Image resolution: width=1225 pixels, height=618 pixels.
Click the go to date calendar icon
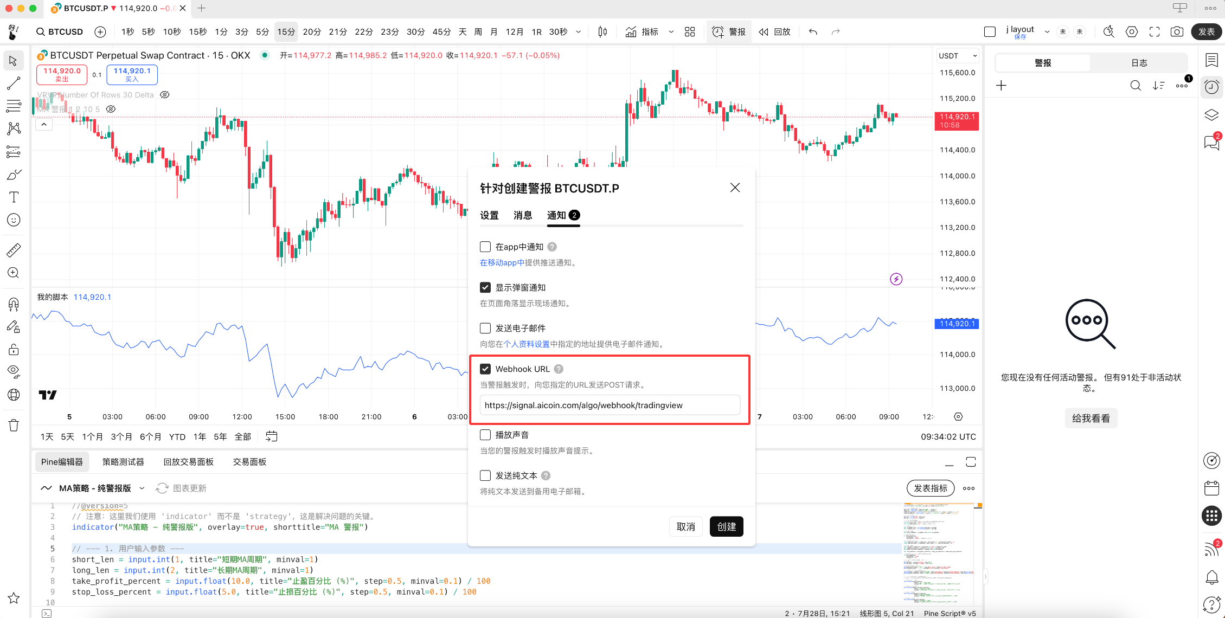(272, 436)
